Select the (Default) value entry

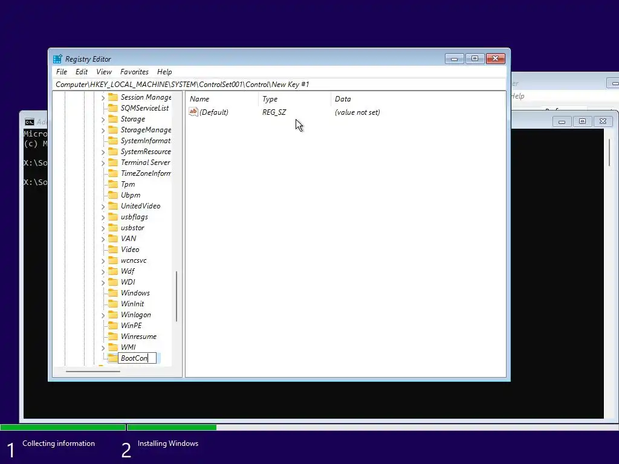(213, 112)
